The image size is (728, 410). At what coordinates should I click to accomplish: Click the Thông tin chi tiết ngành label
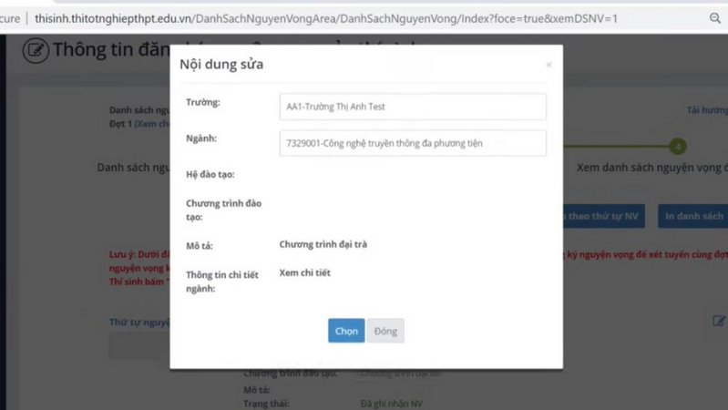pos(222,282)
